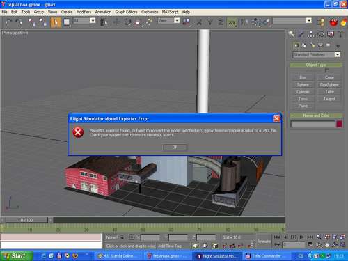Click the Plane primitive button
Screen dimensions: 348x261
point(303,106)
